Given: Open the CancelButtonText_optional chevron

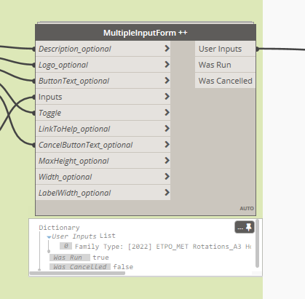Looking at the screenshot, I should (167, 145).
